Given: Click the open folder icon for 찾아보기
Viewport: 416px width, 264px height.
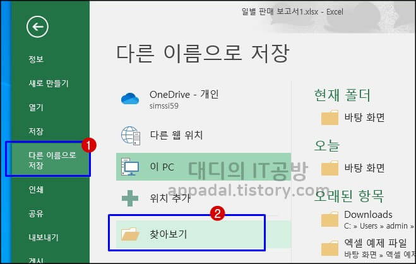Looking at the screenshot, I should [x=130, y=234].
